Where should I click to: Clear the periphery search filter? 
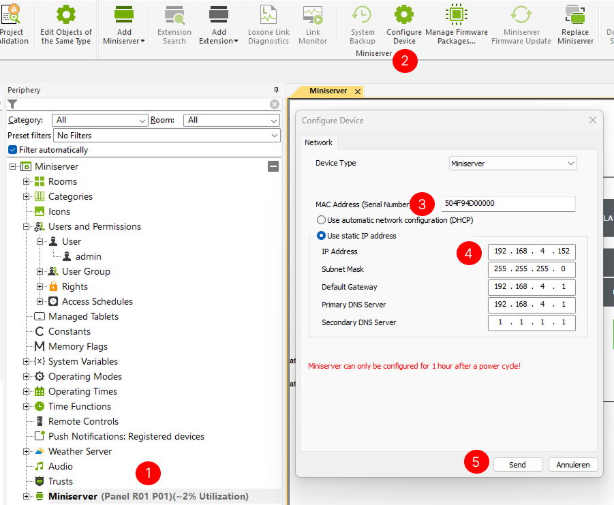(x=275, y=104)
